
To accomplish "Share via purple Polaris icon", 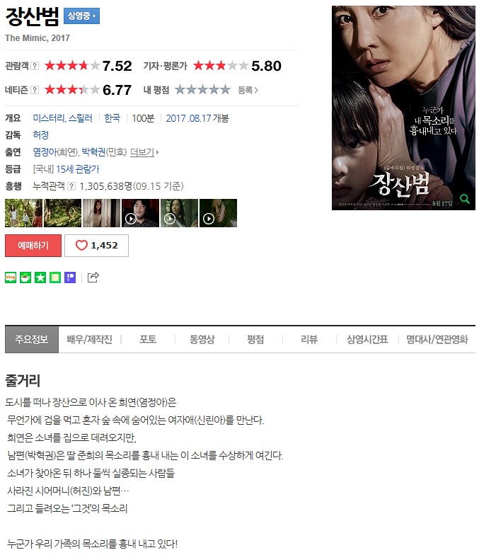I will point(70,277).
